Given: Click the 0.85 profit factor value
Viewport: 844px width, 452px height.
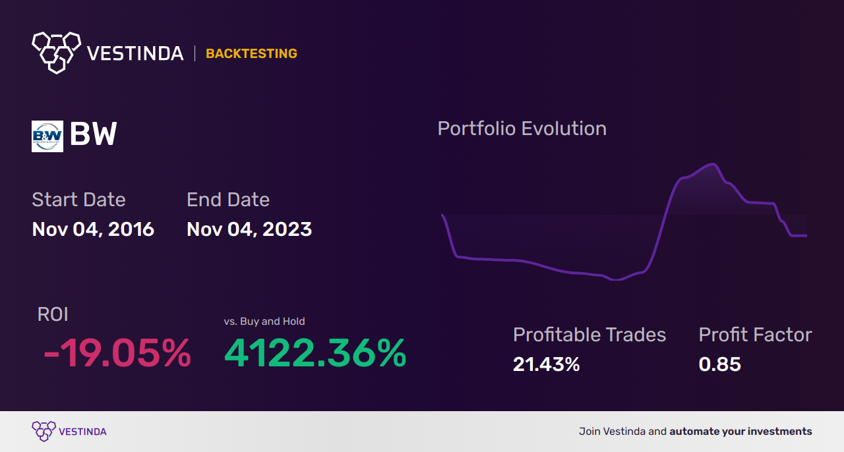Looking at the screenshot, I should click(720, 364).
